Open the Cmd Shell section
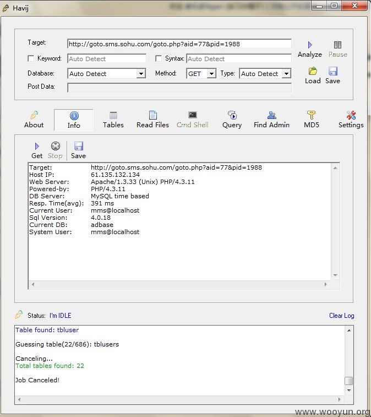This screenshot has height=417, width=371. 193,120
